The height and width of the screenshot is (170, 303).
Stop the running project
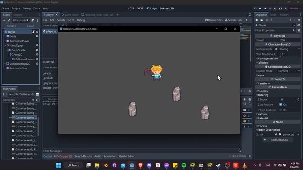[x=265, y=8]
